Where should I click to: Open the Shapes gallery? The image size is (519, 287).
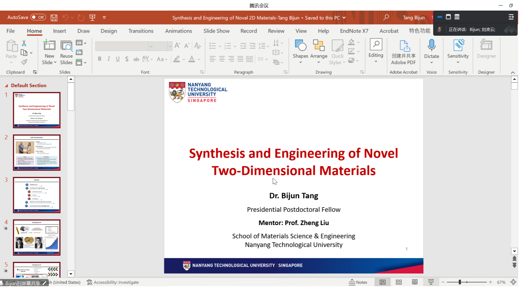click(300, 51)
